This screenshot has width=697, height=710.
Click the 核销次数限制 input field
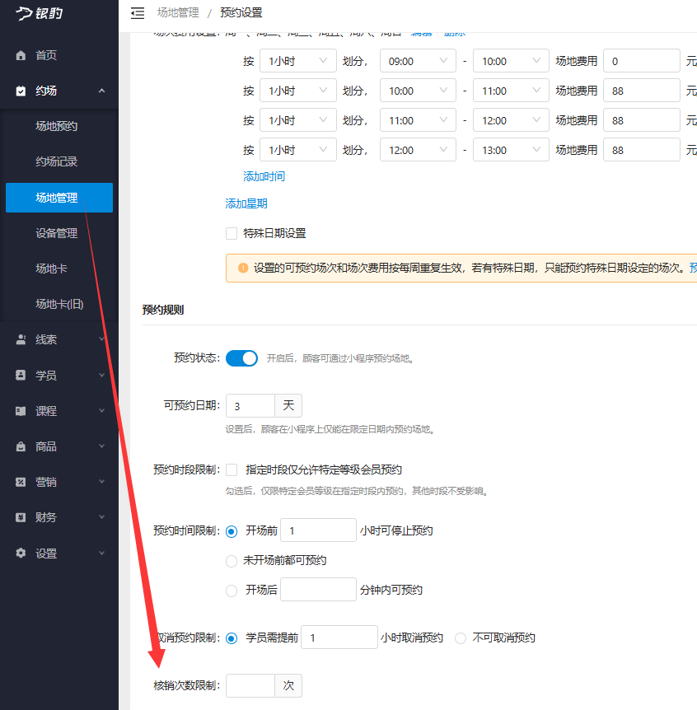[250, 684]
